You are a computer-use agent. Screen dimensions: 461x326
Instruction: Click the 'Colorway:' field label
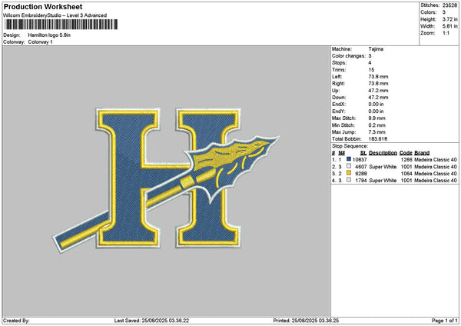pos(14,42)
